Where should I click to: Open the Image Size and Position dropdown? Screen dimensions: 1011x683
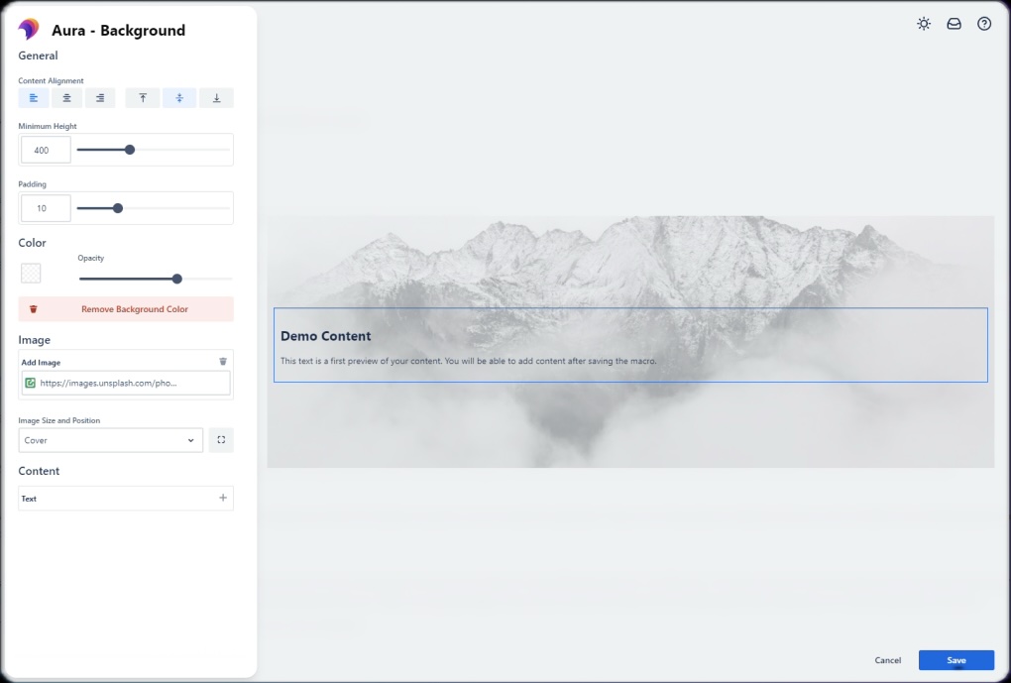click(110, 439)
